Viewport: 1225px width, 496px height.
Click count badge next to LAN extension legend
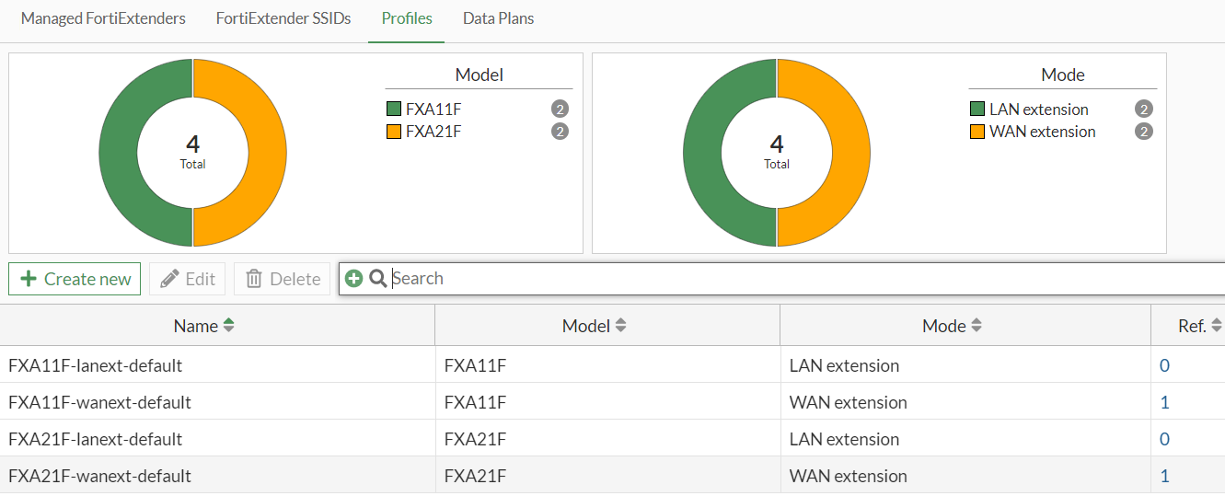click(x=1144, y=109)
